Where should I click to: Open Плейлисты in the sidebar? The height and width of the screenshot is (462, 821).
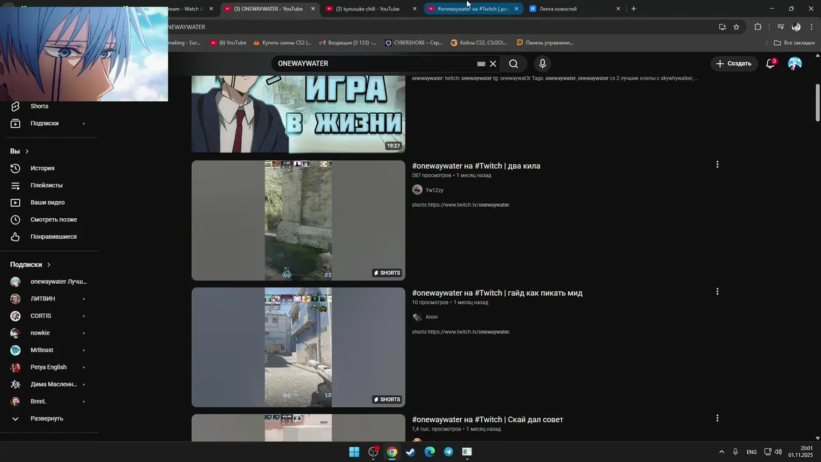[x=46, y=185]
